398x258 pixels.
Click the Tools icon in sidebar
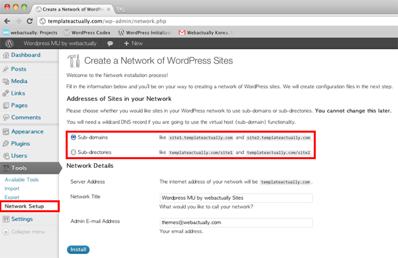(x=6, y=168)
